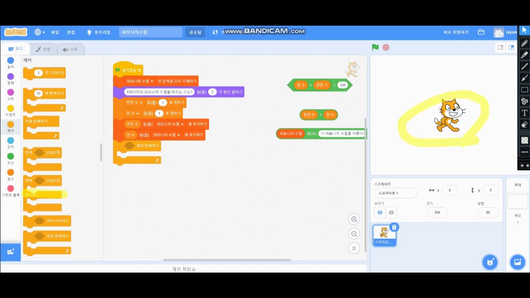The image size is (530, 298).
Task: Click the 100 value in comparison block
Action: point(342,85)
